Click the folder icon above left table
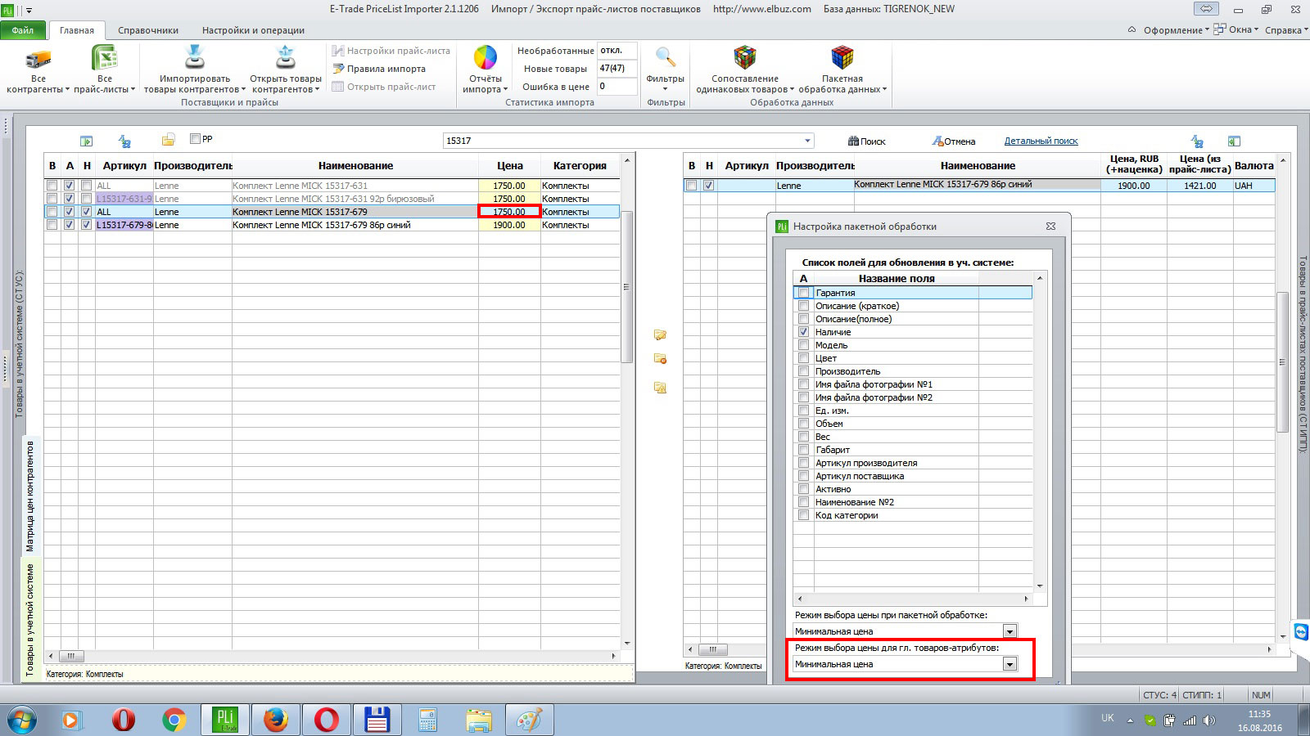 (169, 140)
